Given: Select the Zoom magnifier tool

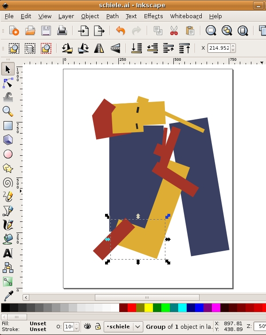Looking at the screenshot, I should [x=8, y=111].
